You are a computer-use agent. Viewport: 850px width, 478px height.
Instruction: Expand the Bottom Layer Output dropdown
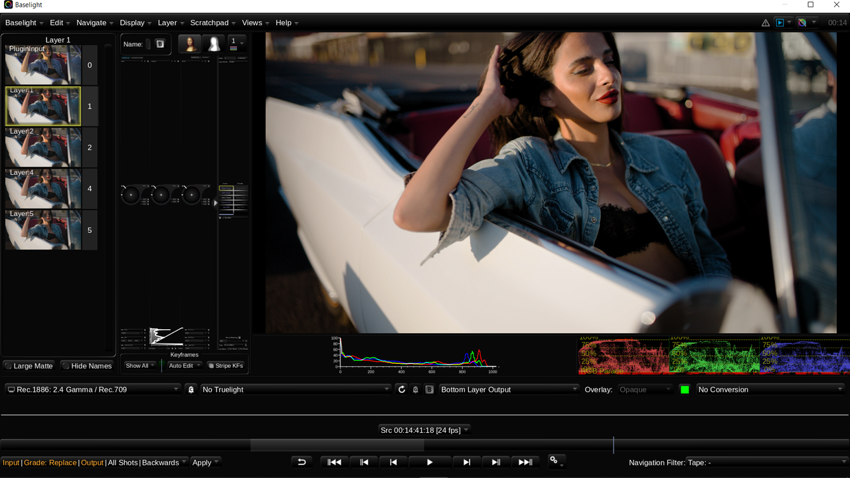(x=509, y=390)
